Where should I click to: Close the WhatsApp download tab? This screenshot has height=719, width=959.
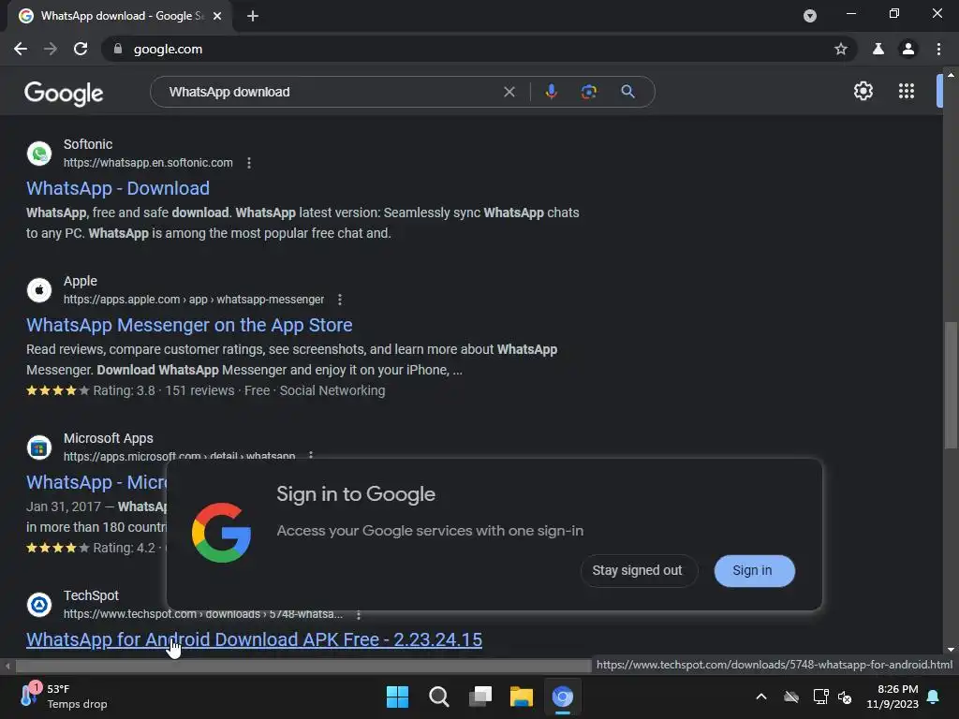click(x=217, y=16)
